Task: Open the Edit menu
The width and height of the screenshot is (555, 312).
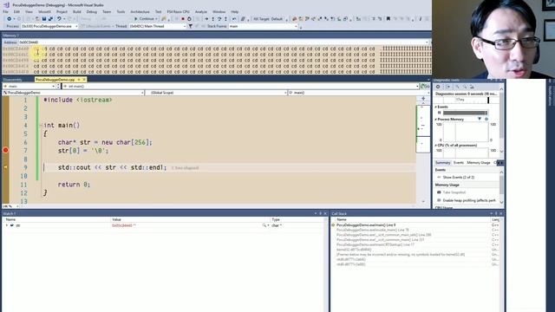Action: coord(16,11)
